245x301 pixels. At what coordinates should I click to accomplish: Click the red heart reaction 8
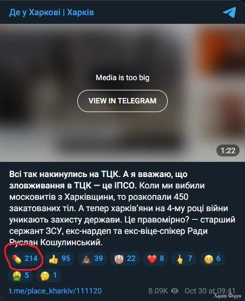coord(156,259)
